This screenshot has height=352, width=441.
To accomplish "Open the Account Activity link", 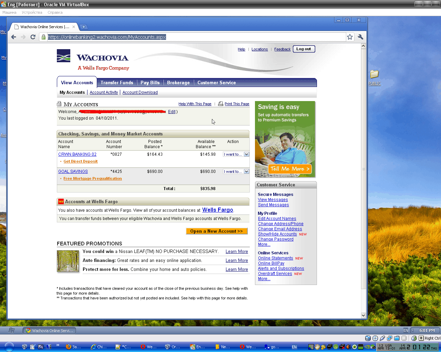I will click(104, 92).
